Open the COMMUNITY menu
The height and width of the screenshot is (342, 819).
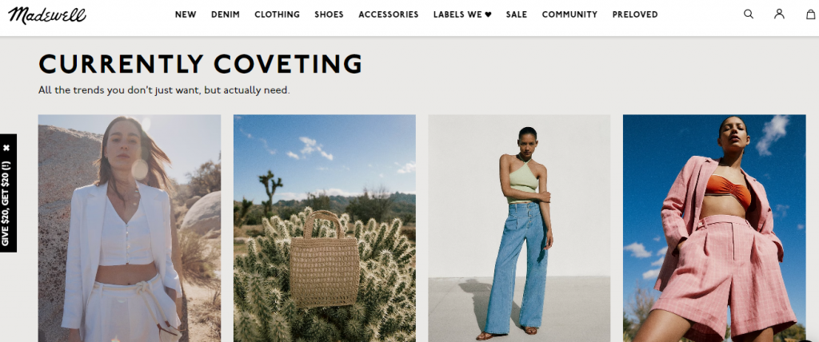click(x=569, y=14)
